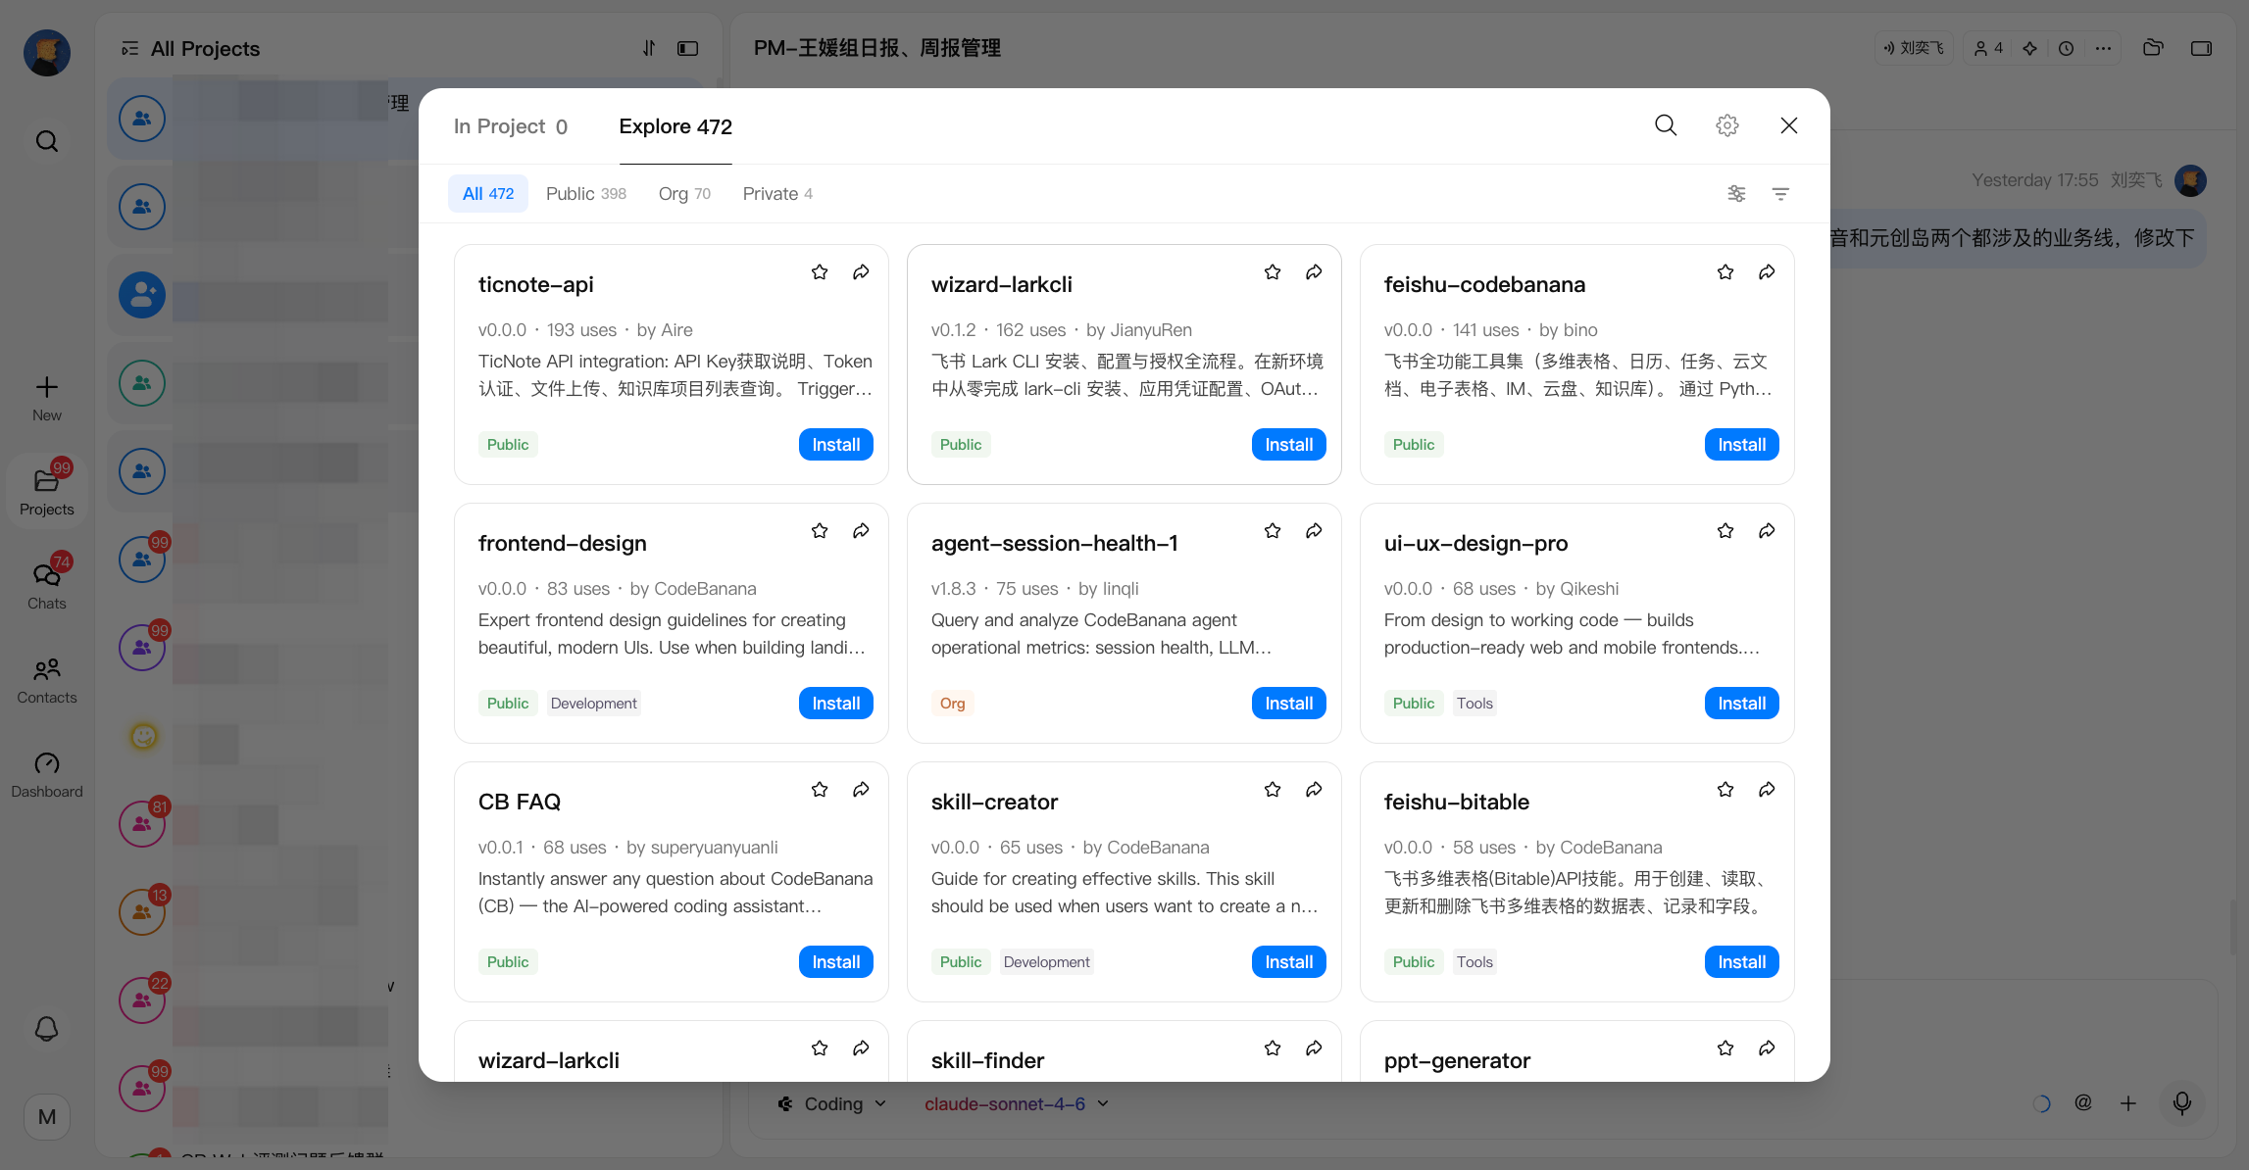Share the feishu-bitable skill

pos(1767,790)
